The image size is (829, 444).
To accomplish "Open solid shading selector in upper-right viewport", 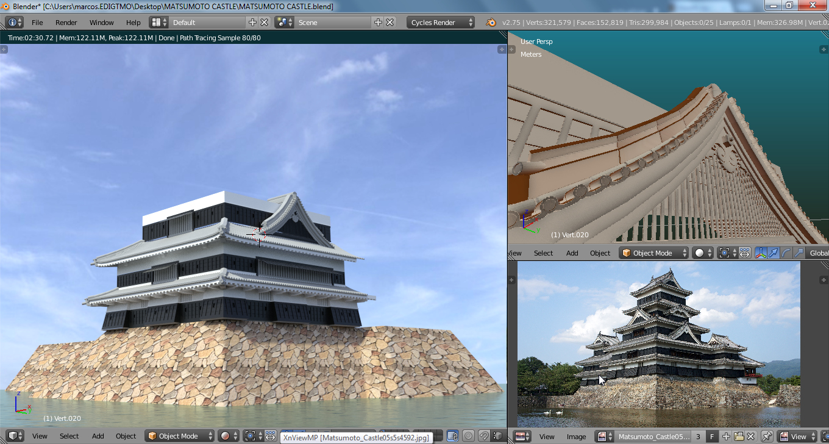I will (x=703, y=253).
